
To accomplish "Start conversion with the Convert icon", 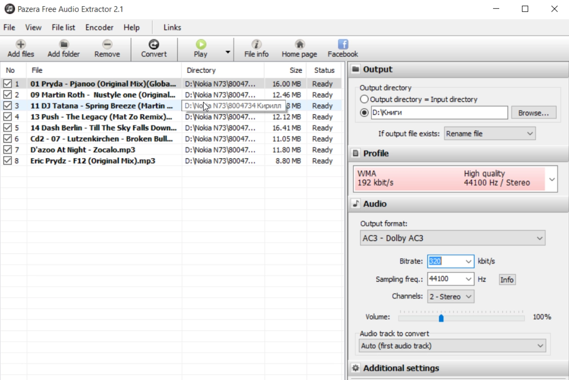I will click(x=154, y=44).
